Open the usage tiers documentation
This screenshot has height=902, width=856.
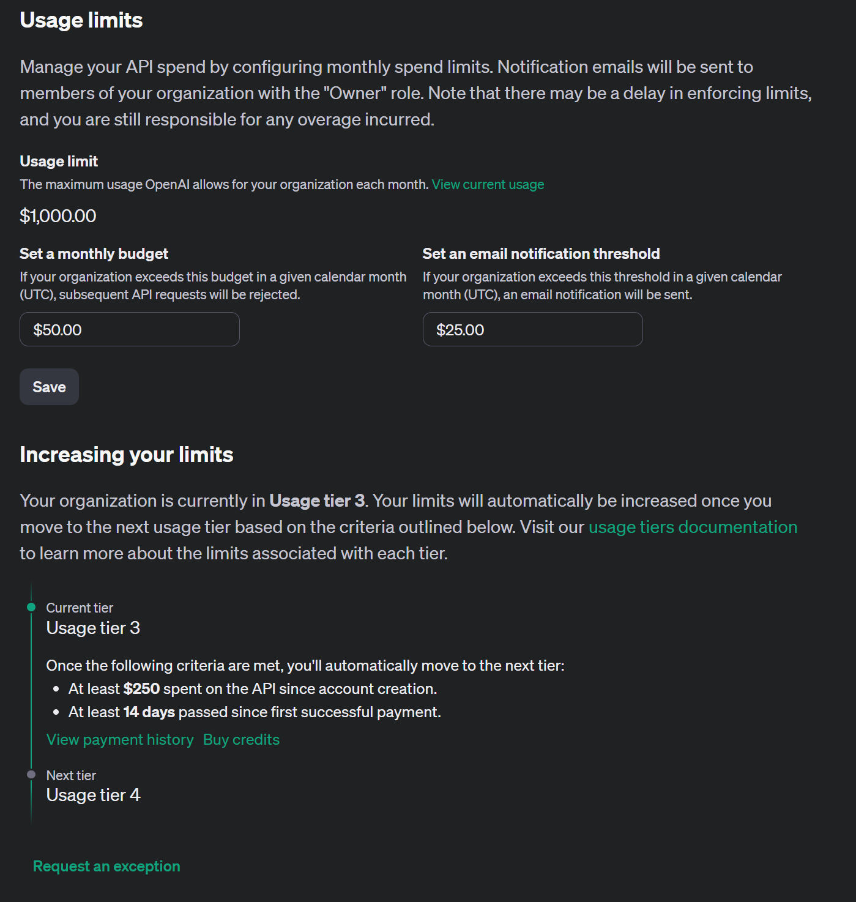click(691, 527)
